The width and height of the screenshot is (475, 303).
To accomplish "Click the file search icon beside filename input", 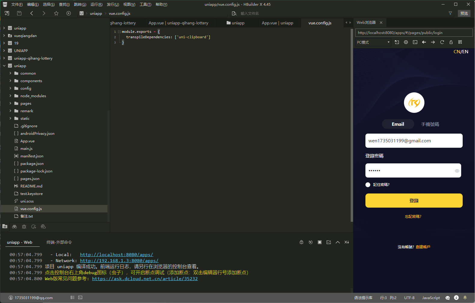I will (x=234, y=14).
